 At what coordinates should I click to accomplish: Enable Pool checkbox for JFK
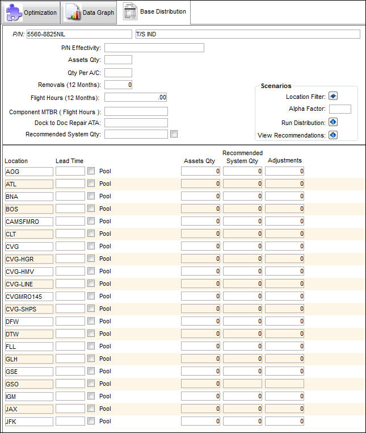(91, 421)
